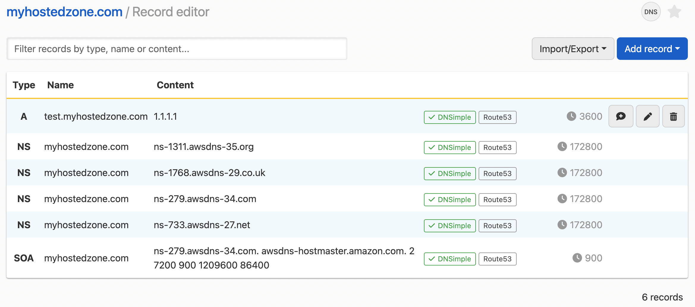Click 172800 TTL on ns-733.awsdns-27.net row

pyautogui.click(x=586, y=225)
